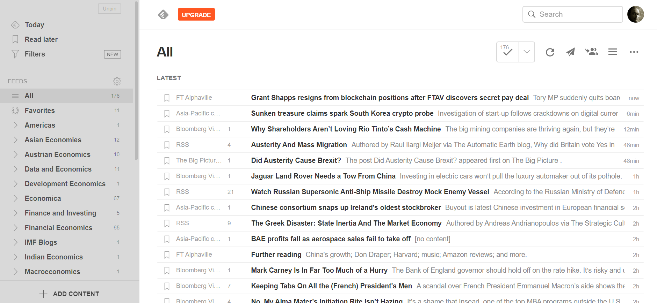The width and height of the screenshot is (657, 303).
Task: Bookmark Chinese consortium stockbroker article
Action: click(167, 208)
